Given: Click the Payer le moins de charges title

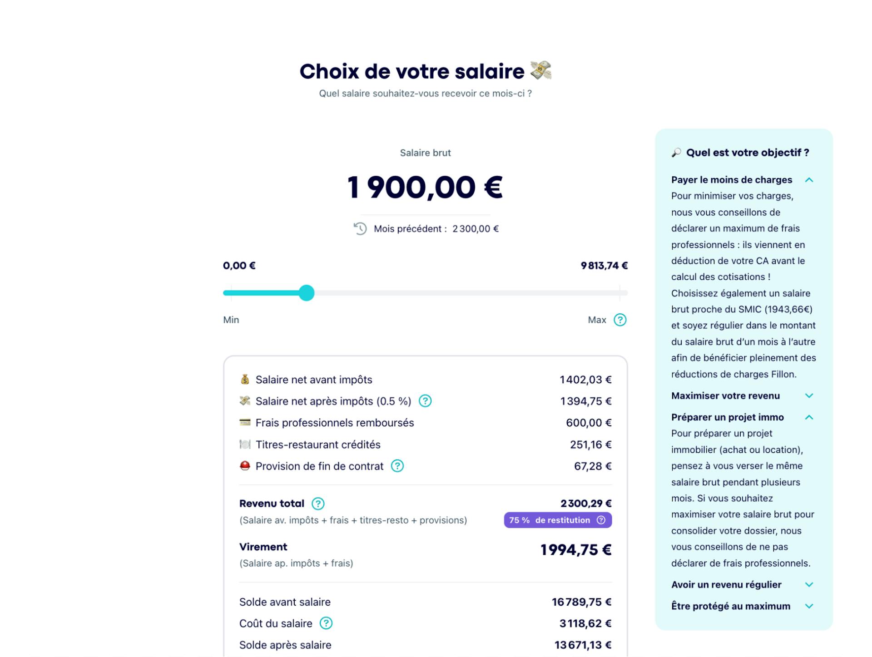Looking at the screenshot, I should [731, 180].
